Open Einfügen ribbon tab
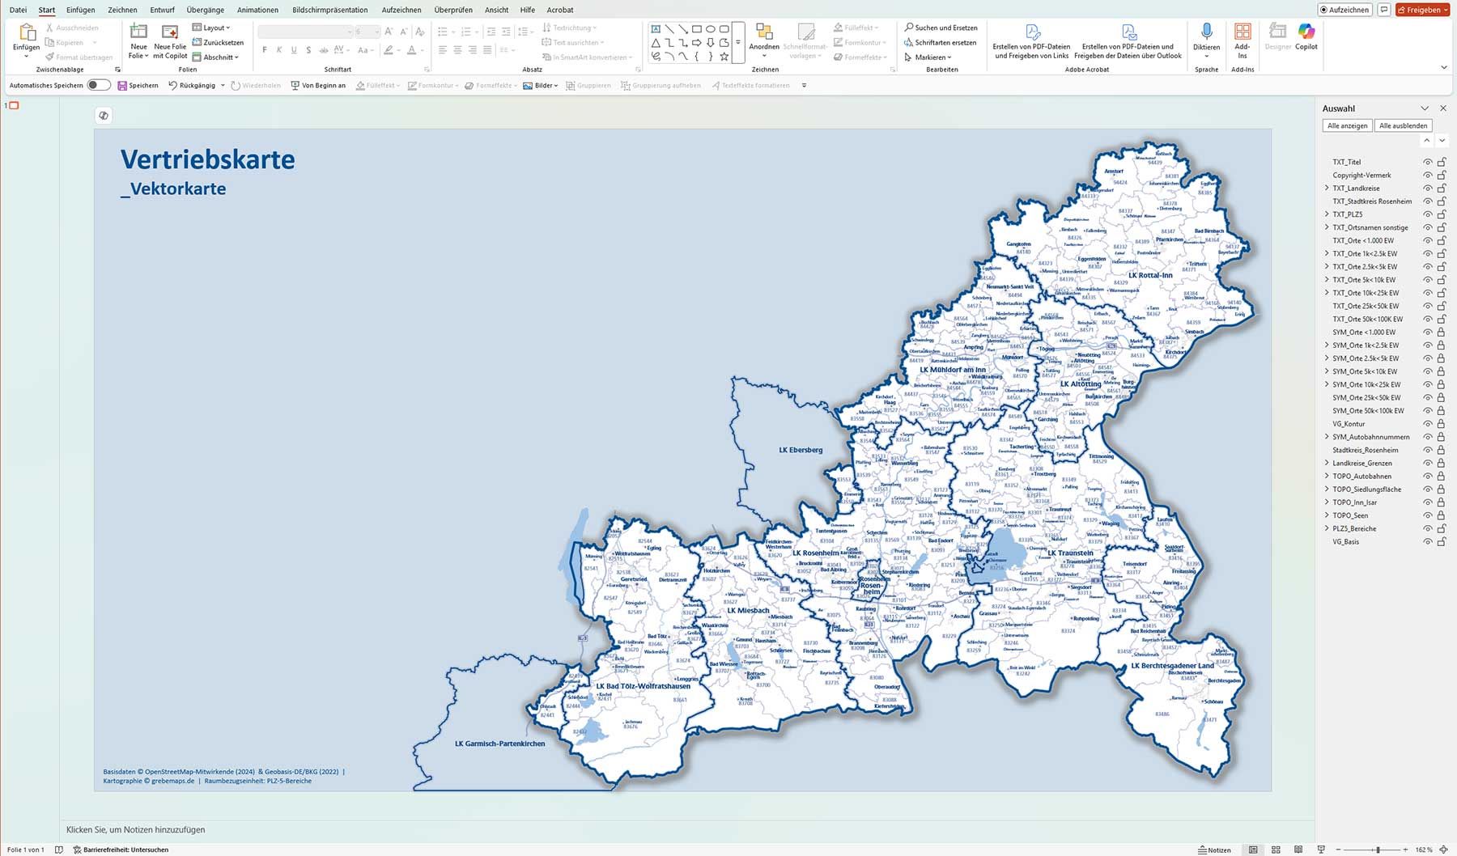Screen dimensions: 1457x856 pos(81,10)
